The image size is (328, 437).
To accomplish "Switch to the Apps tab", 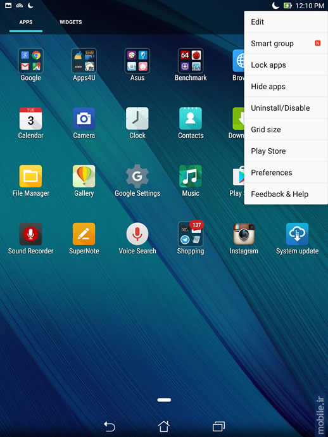I will click(x=26, y=22).
